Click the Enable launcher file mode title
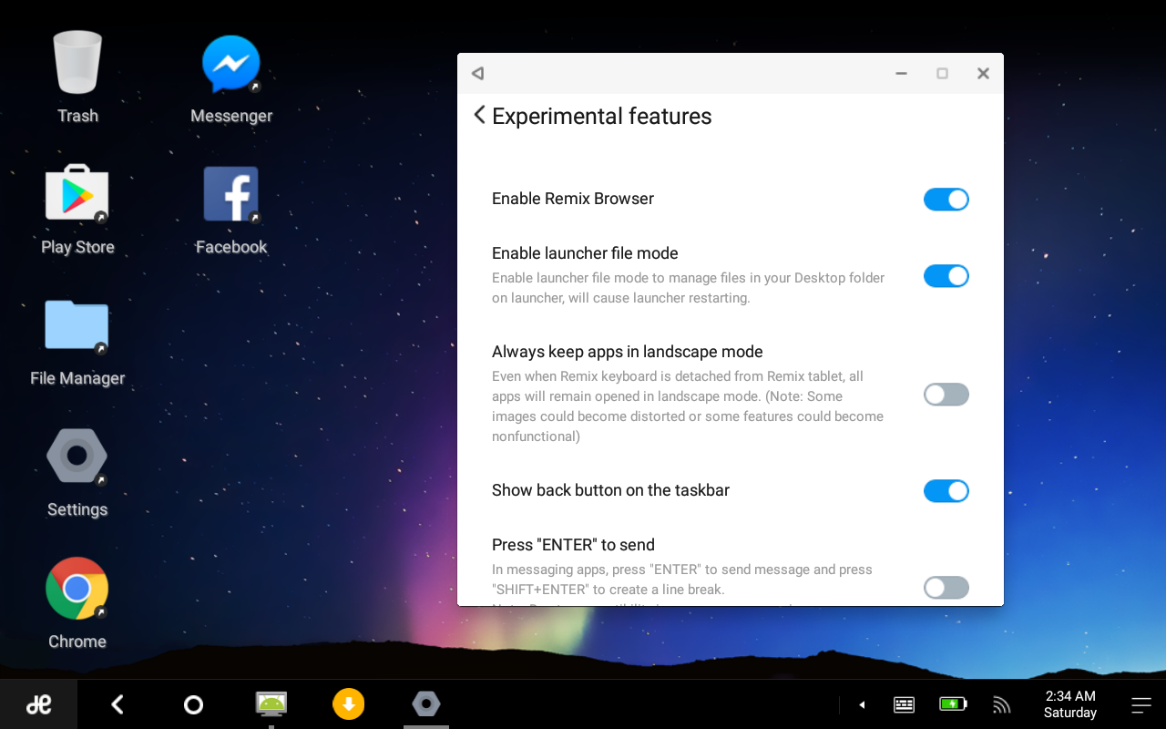This screenshot has height=729, width=1166. point(585,253)
